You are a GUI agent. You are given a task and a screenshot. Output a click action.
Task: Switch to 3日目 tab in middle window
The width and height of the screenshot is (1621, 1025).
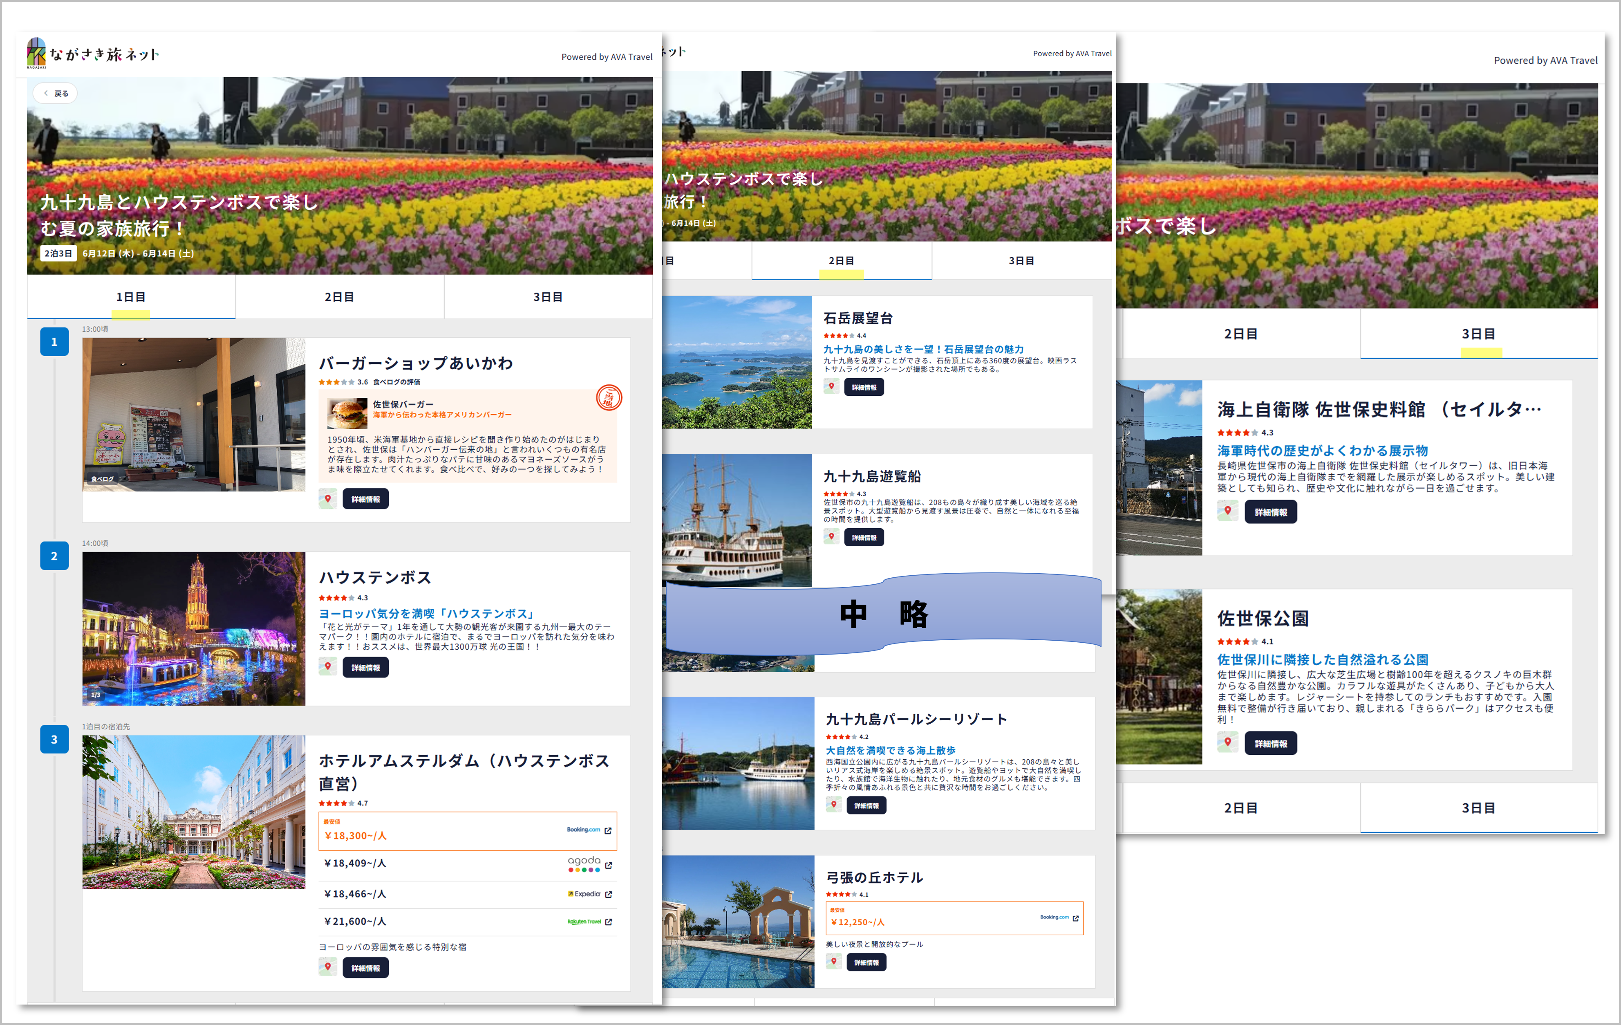(1021, 260)
